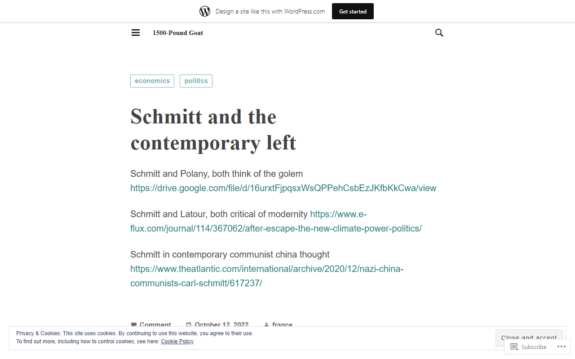Click the Get started button
Image resolution: width=575 pixels, height=359 pixels.
pyautogui.click(x=353, y=11)
